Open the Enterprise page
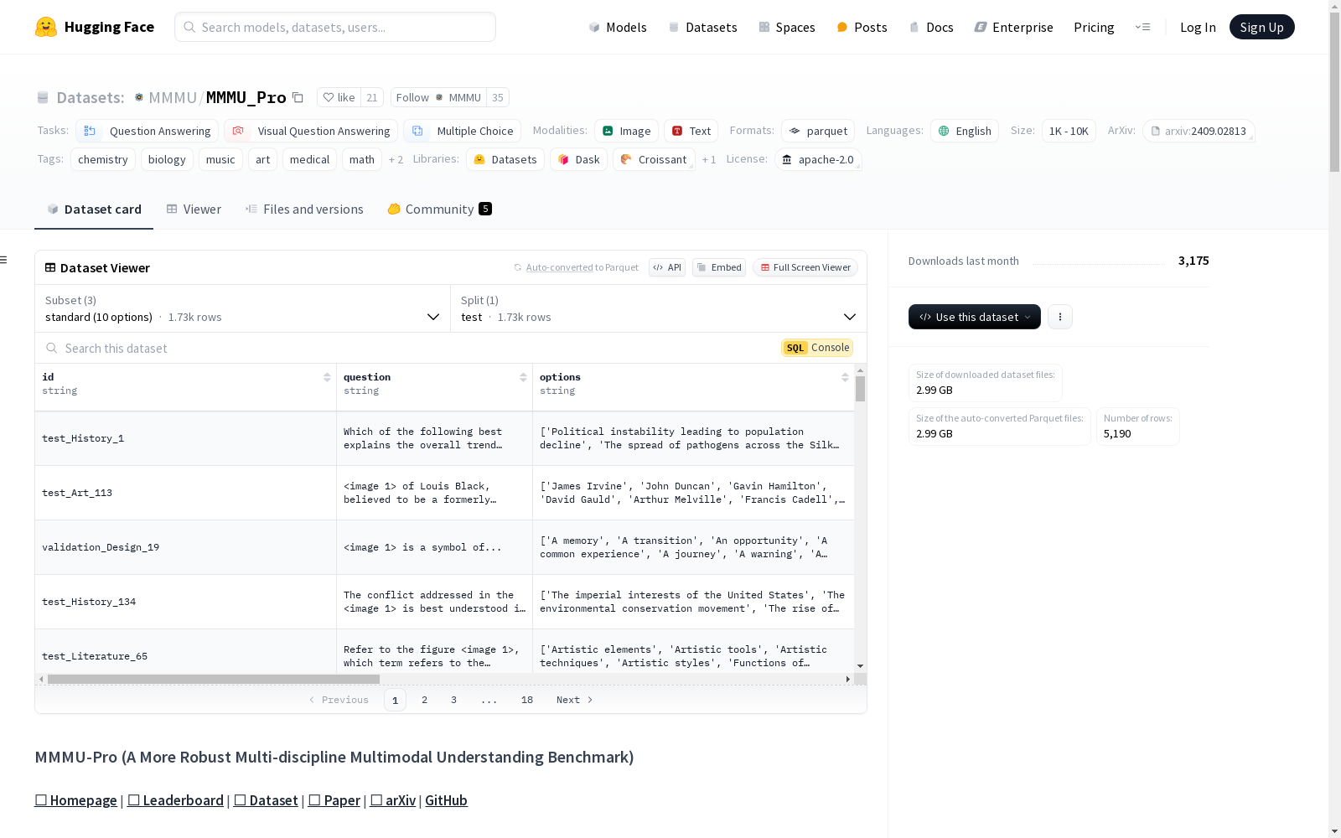 pos(1013,27)
